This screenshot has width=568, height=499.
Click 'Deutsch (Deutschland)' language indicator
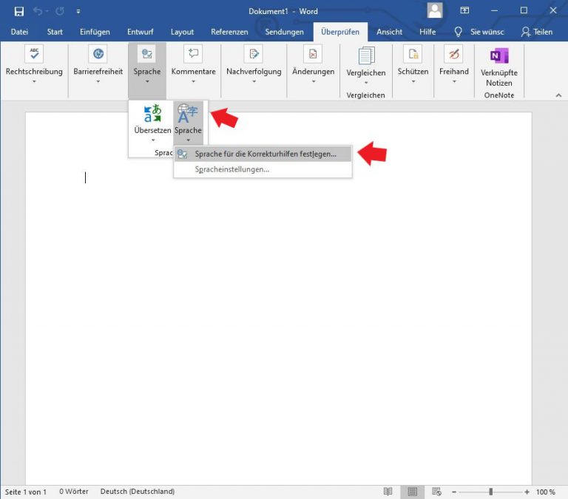click(x=138, y=492)
